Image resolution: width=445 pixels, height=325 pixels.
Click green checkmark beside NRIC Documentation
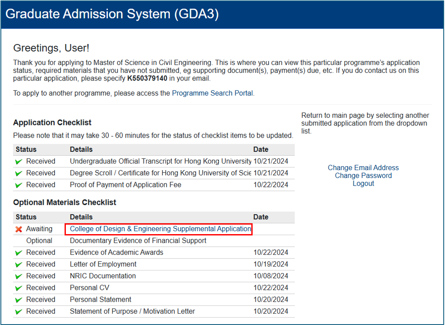pyautogui.click(x=19, y=276)
